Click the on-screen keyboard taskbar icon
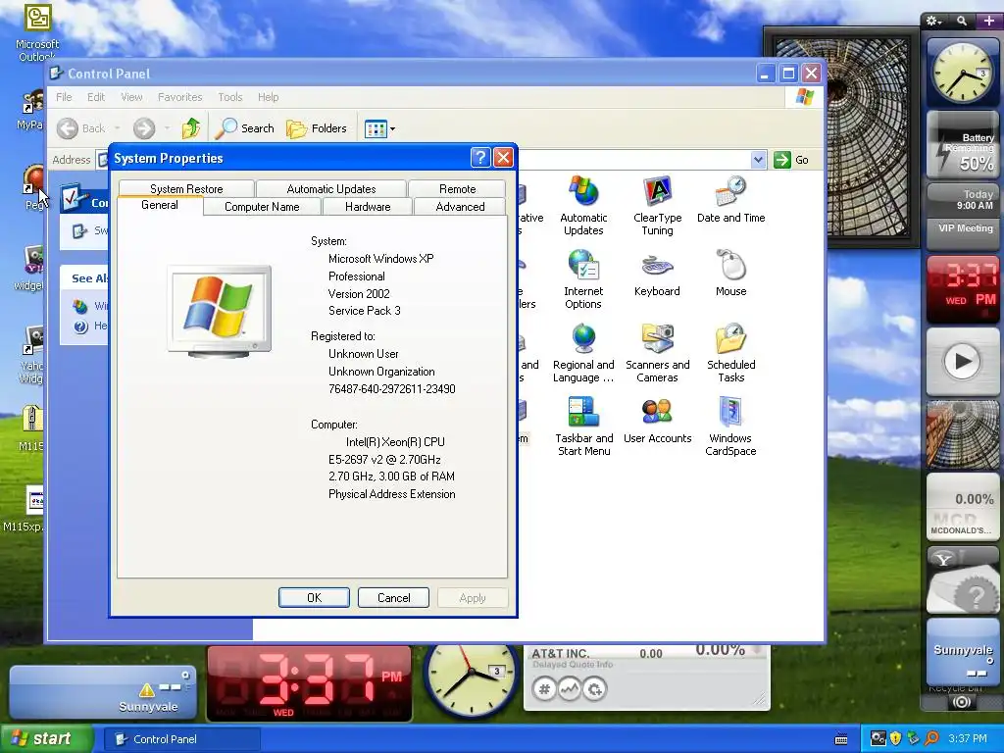The image size is (1004, 753). (x=841, y=739)
